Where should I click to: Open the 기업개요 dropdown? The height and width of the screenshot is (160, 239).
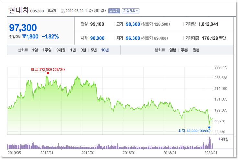pos(130,11)
